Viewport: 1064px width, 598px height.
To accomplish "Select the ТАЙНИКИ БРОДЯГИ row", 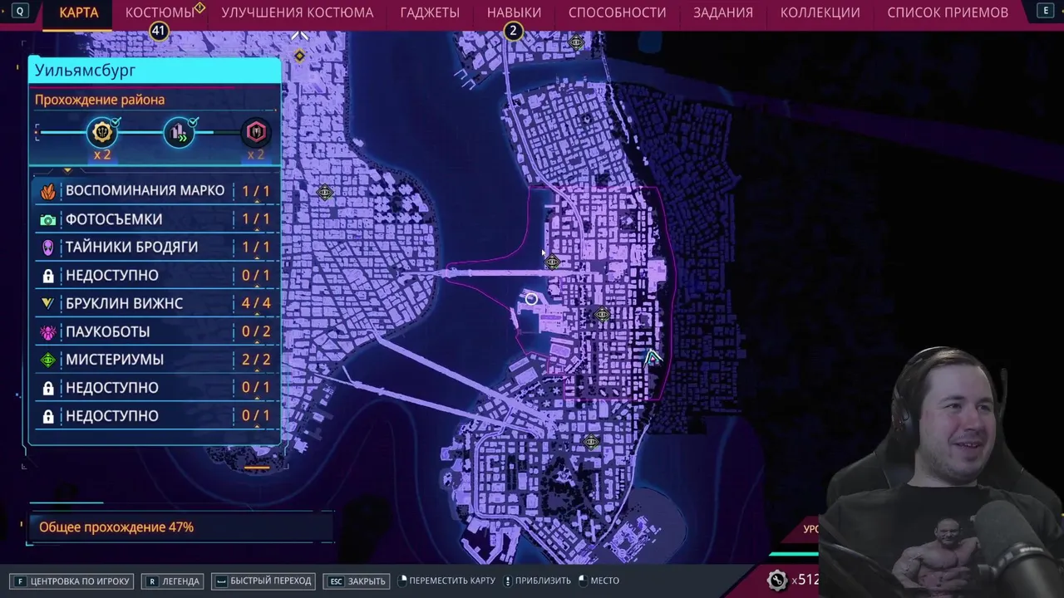I will pos(156,248).
